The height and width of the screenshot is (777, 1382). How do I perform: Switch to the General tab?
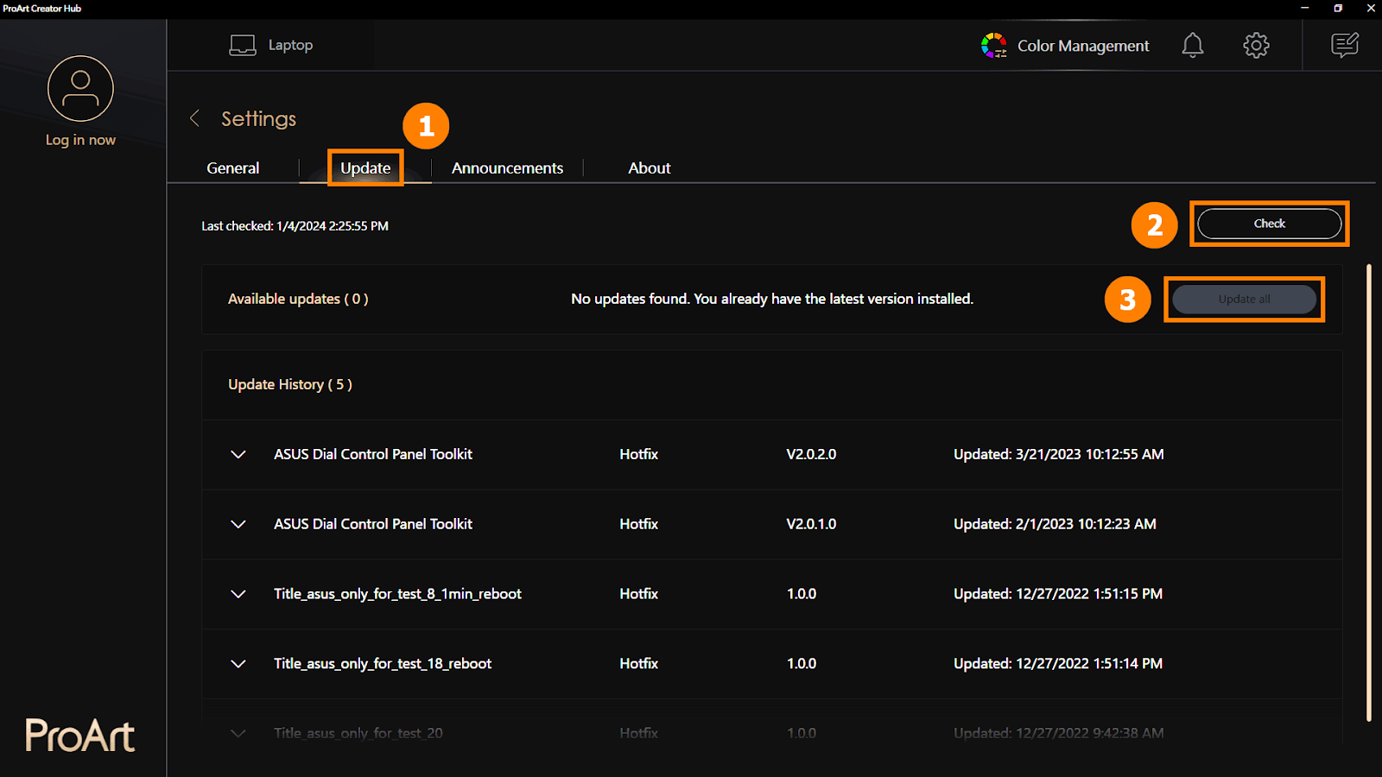tap(233, 168)
